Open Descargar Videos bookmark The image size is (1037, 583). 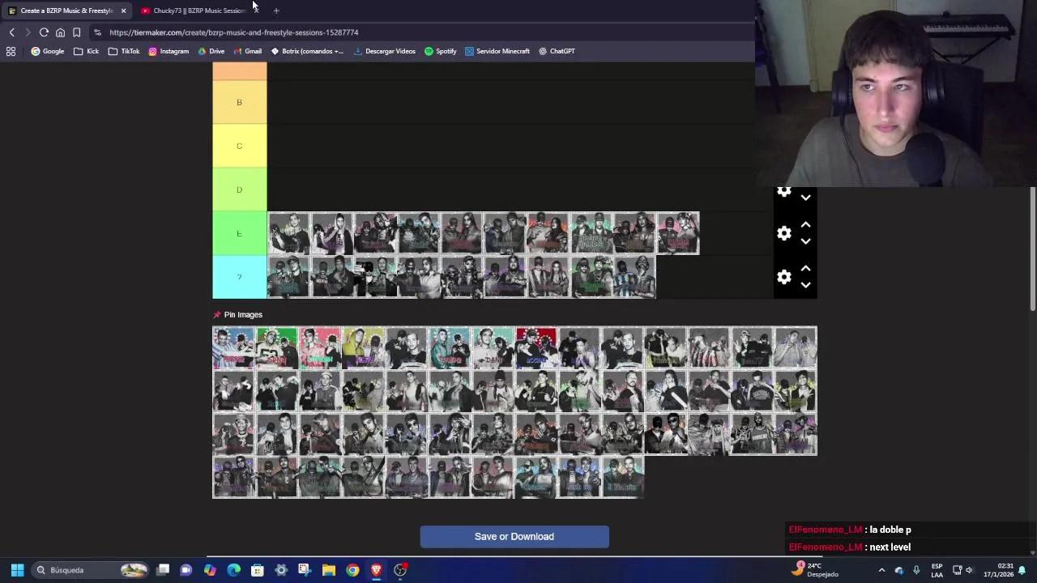click(385, 51)
